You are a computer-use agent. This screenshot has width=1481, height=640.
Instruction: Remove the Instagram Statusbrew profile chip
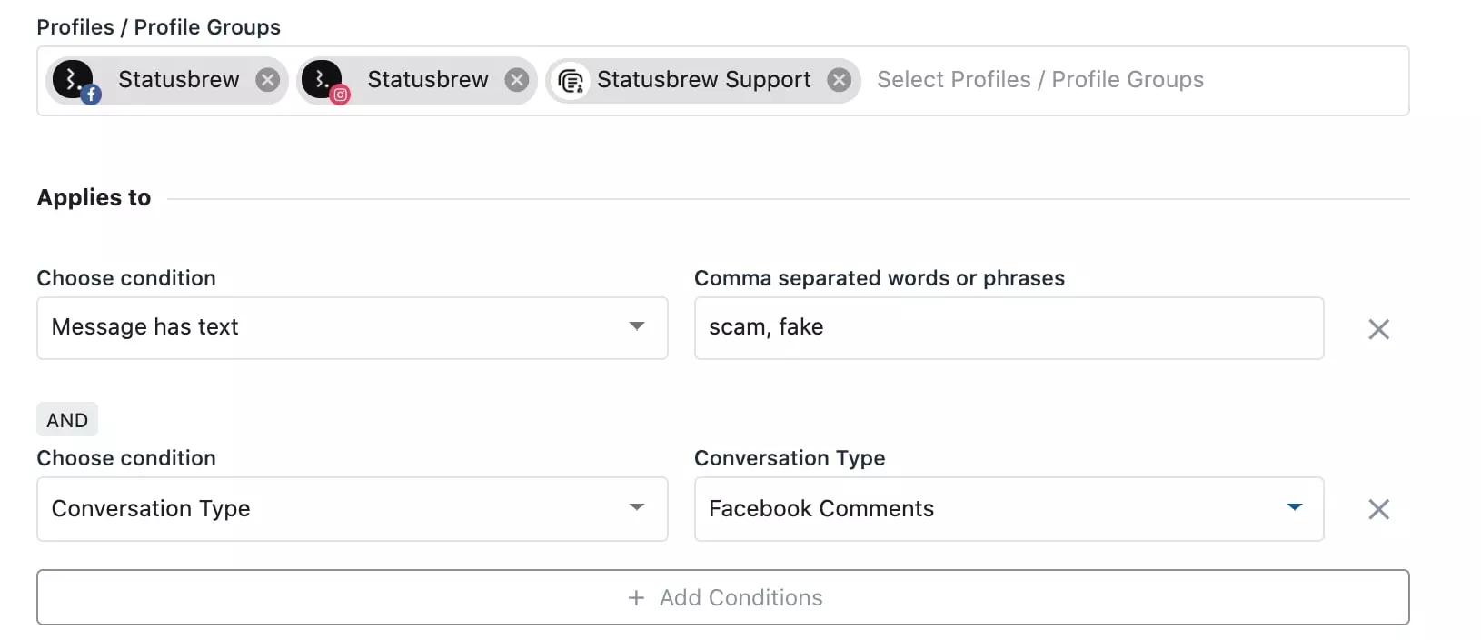point(517,80)
